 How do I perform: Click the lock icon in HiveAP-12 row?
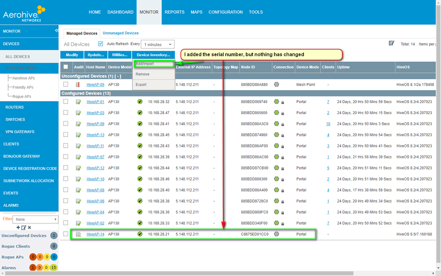tap(283, 169)
